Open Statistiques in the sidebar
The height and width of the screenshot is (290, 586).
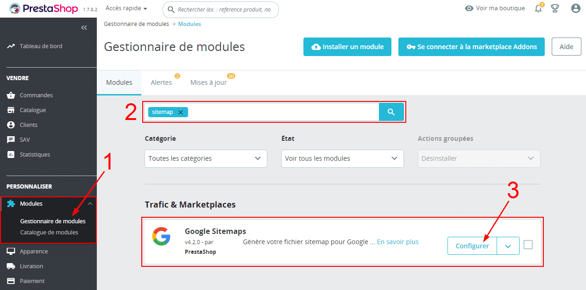[x=35, y=154]
